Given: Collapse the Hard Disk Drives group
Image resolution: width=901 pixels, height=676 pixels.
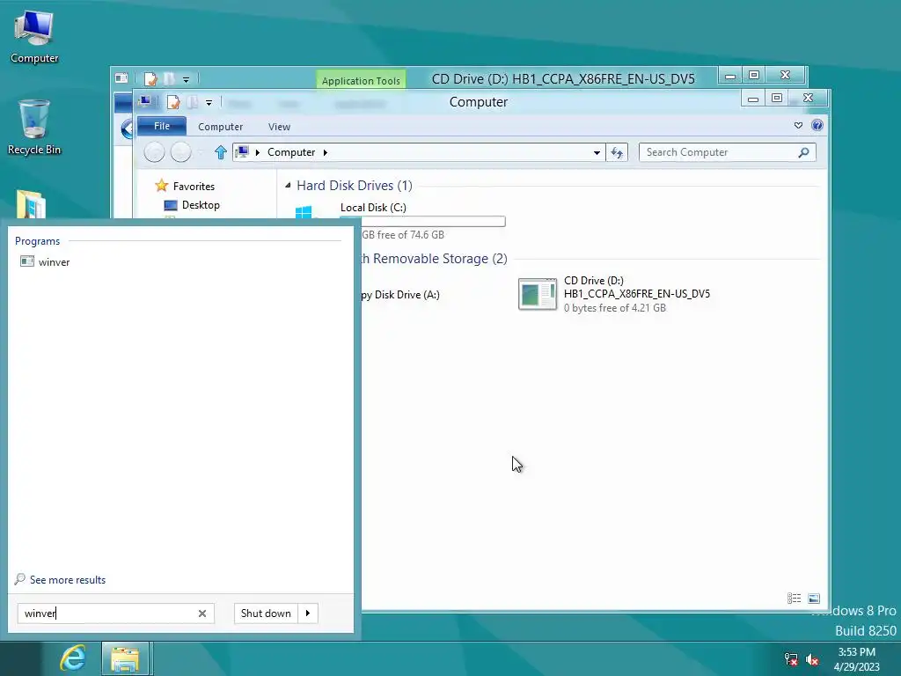Looking at the screenshot, I should coord(288,185).
